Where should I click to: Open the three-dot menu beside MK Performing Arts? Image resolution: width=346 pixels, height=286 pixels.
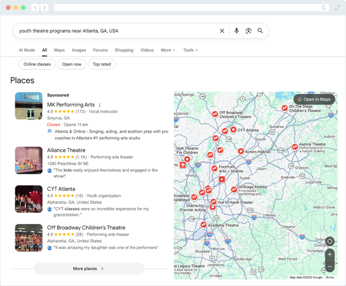tap(99, 105)
